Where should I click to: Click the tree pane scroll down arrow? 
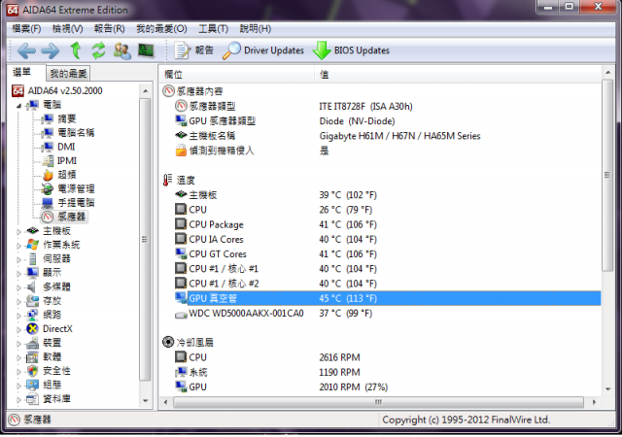pos(145,401)
